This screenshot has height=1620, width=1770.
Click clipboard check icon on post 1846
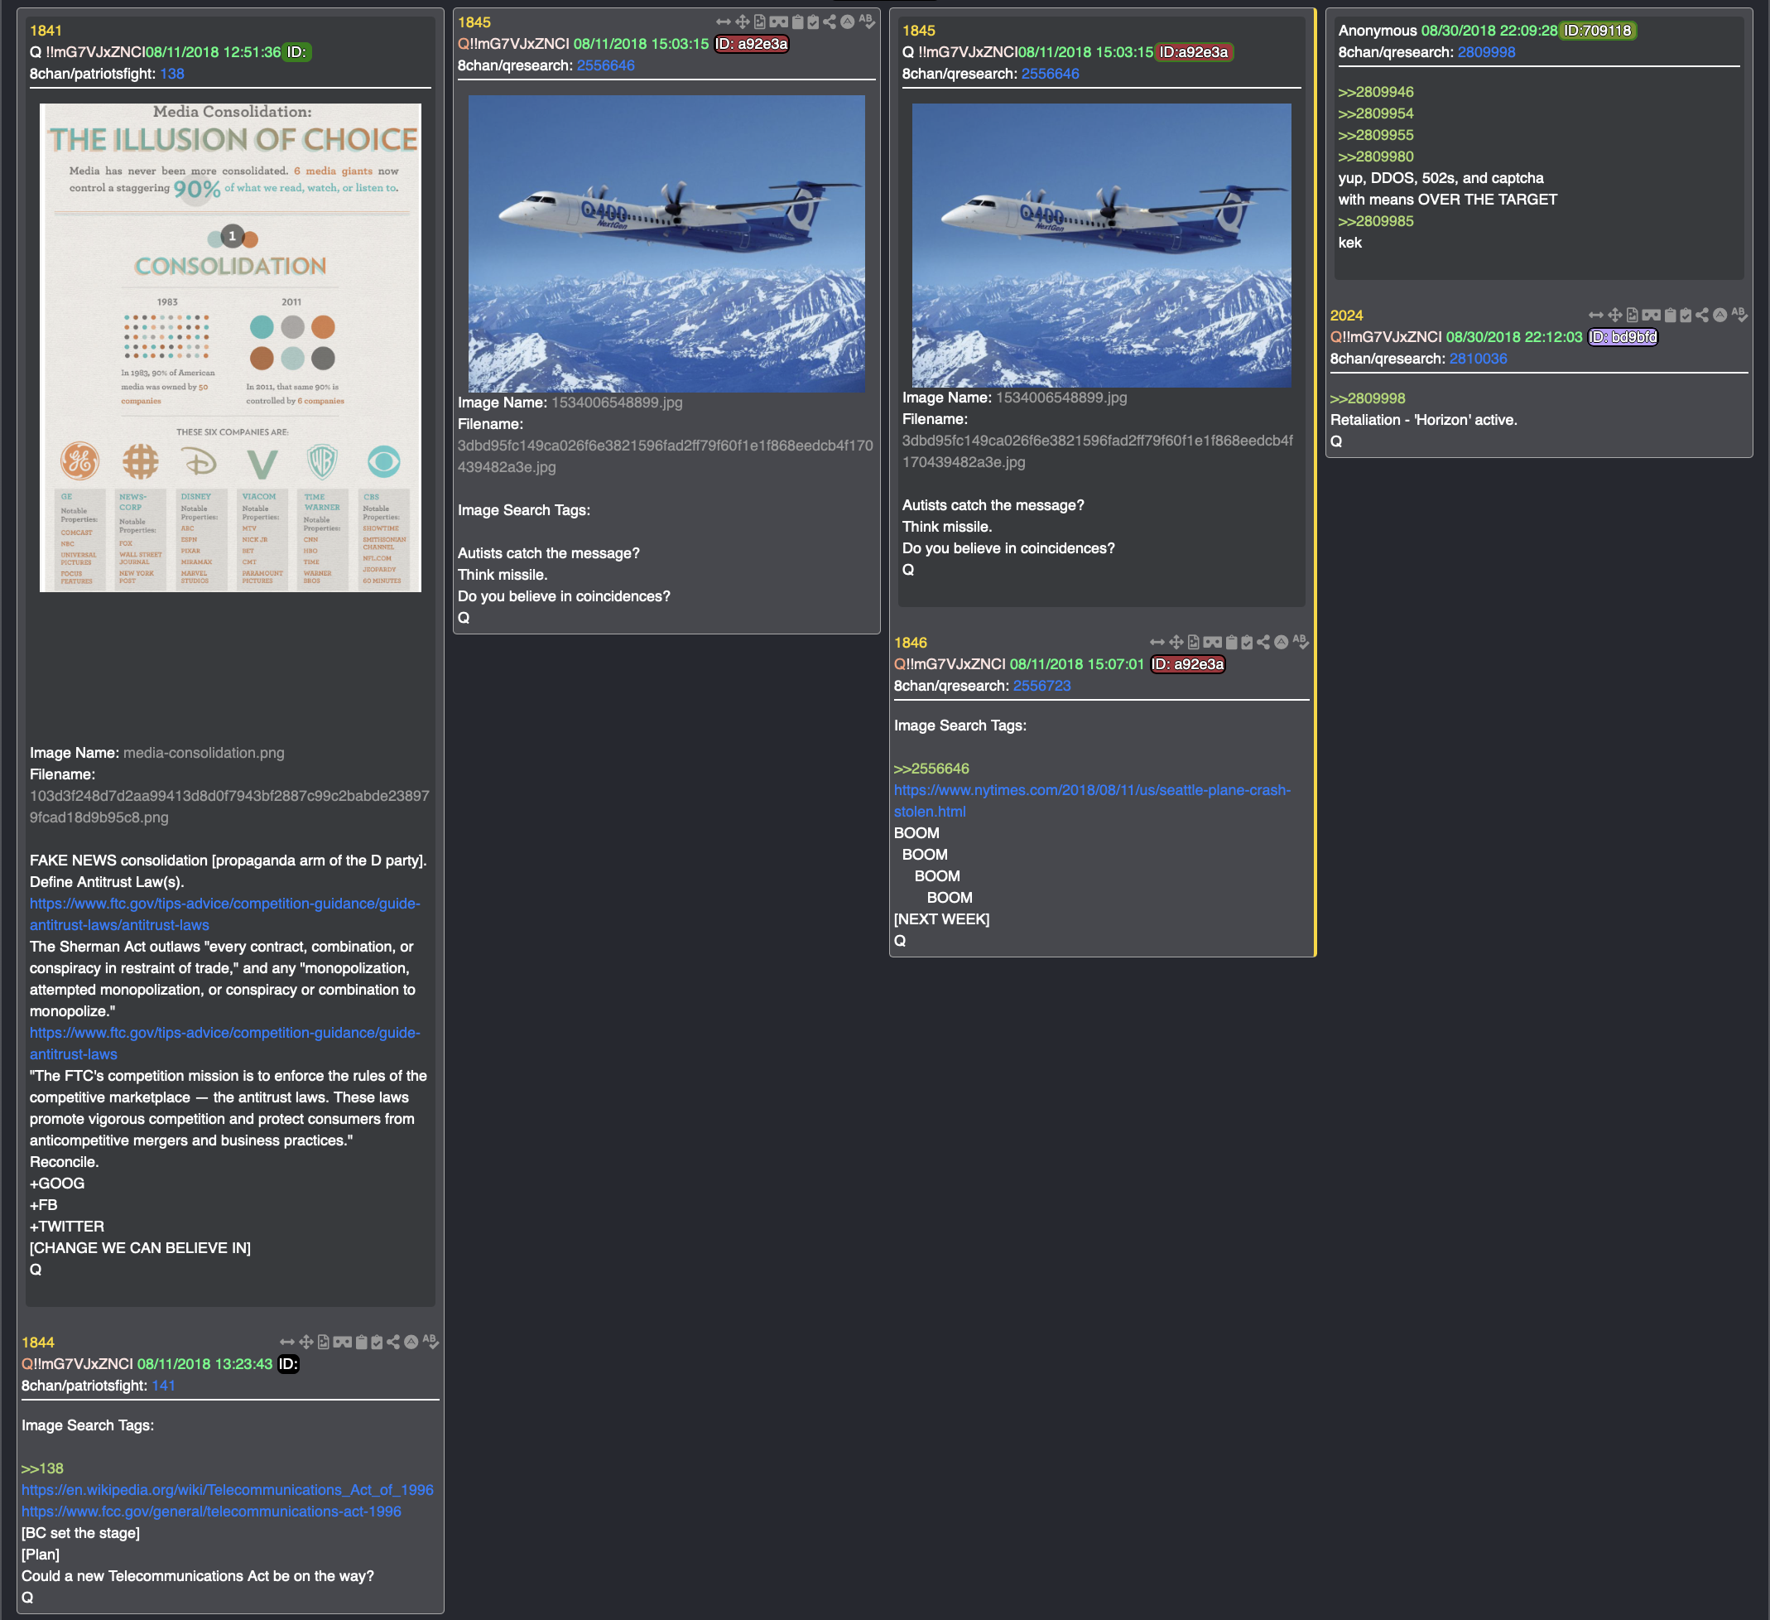coord(1247,642)
